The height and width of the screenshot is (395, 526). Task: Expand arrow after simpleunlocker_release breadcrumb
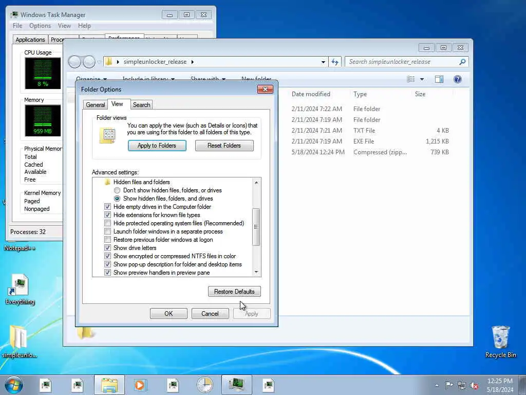point(193,62)
